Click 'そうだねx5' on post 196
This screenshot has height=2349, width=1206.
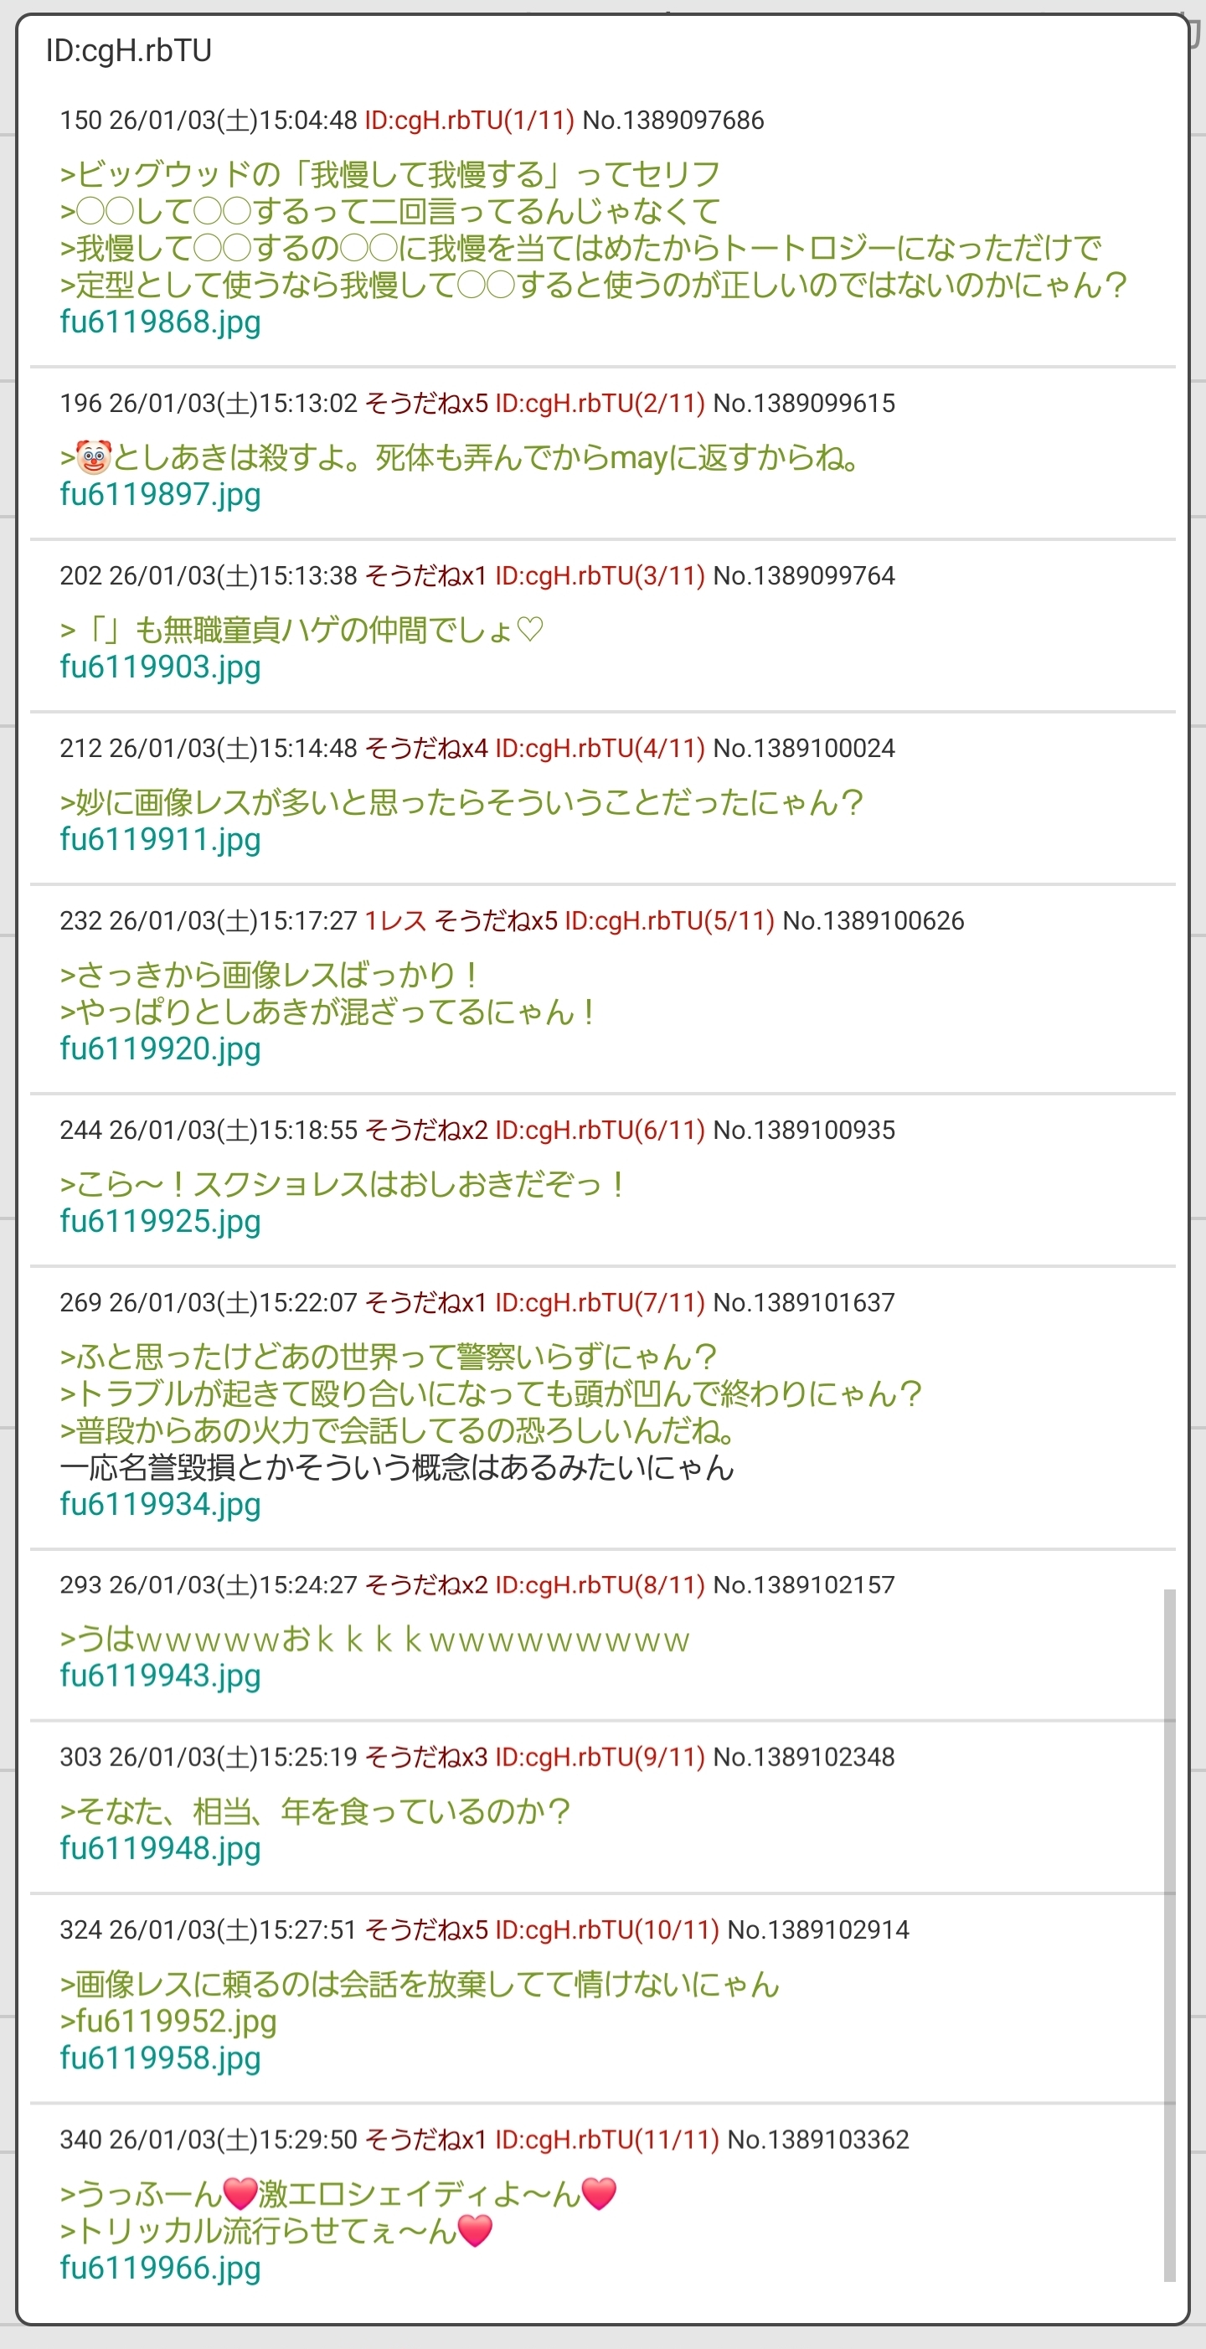tap(426, 403)
